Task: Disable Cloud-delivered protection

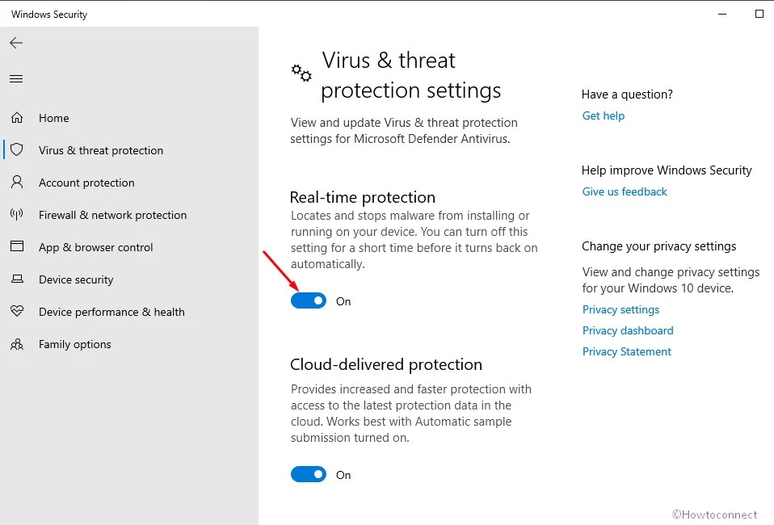Action: click(x=308, y=474)
